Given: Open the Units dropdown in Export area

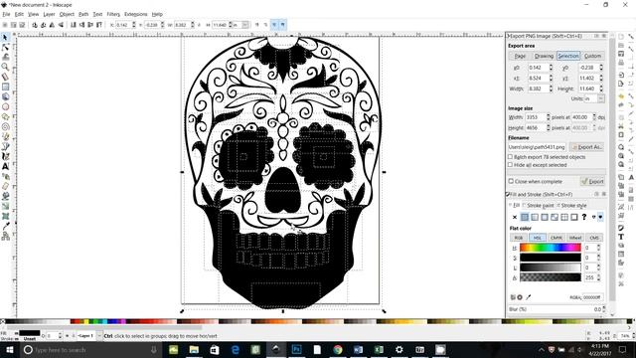Looking at the screenshot, I should click(x=600, y=98).
